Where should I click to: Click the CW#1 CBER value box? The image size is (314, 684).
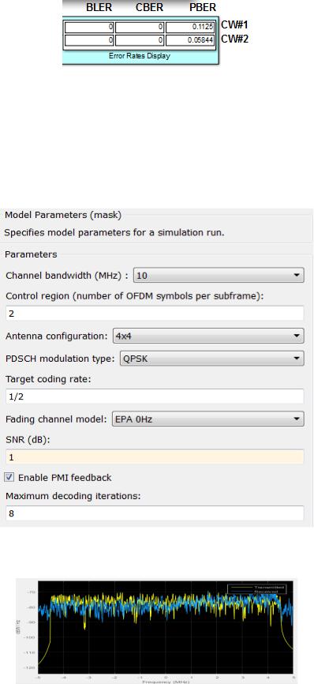(x=140, y=28)
